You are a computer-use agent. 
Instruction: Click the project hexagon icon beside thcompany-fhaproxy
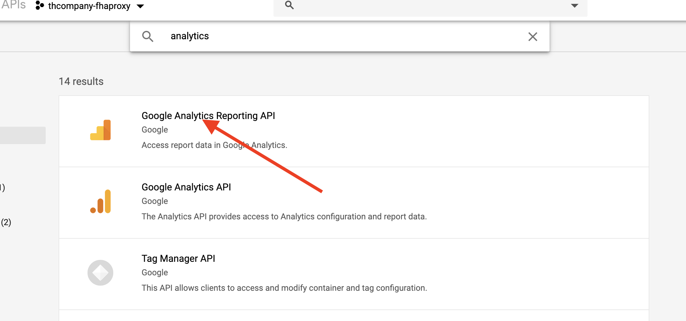coord(40,5)
